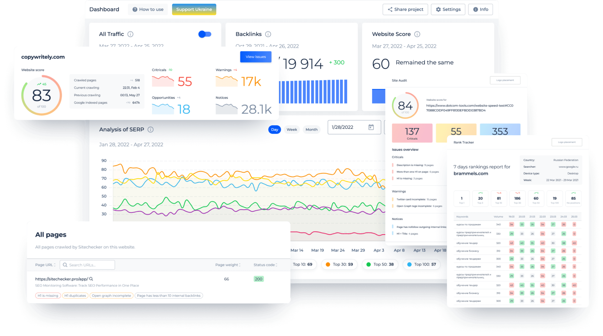Click View Issues button for Backlinks
Screen dimensions: 603x336
coord(256,56)
